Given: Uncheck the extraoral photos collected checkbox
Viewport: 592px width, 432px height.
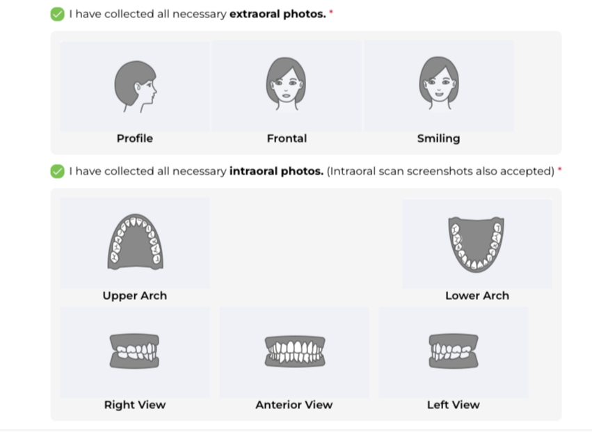Looking at the screenshot, I should pos(57,15).
